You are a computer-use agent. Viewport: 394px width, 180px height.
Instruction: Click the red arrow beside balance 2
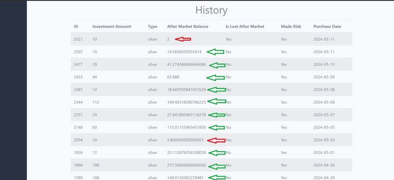coord(183,39)
